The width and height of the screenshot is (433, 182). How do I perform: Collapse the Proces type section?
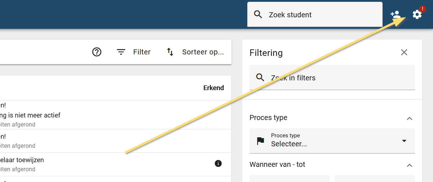tap(409, 118)
